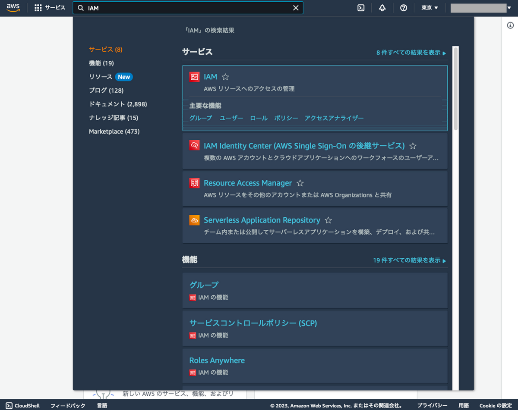The height and width of the screenshot is (410, 518).
Task: Show all 8 service results
Action: pyautogui.click(x=411, y=53)
